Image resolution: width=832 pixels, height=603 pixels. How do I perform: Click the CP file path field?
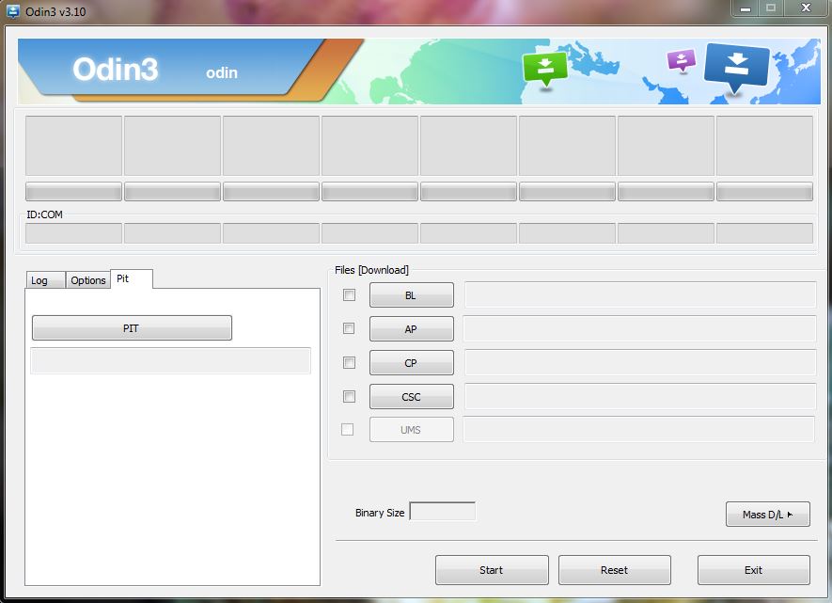tap(640, 362)
